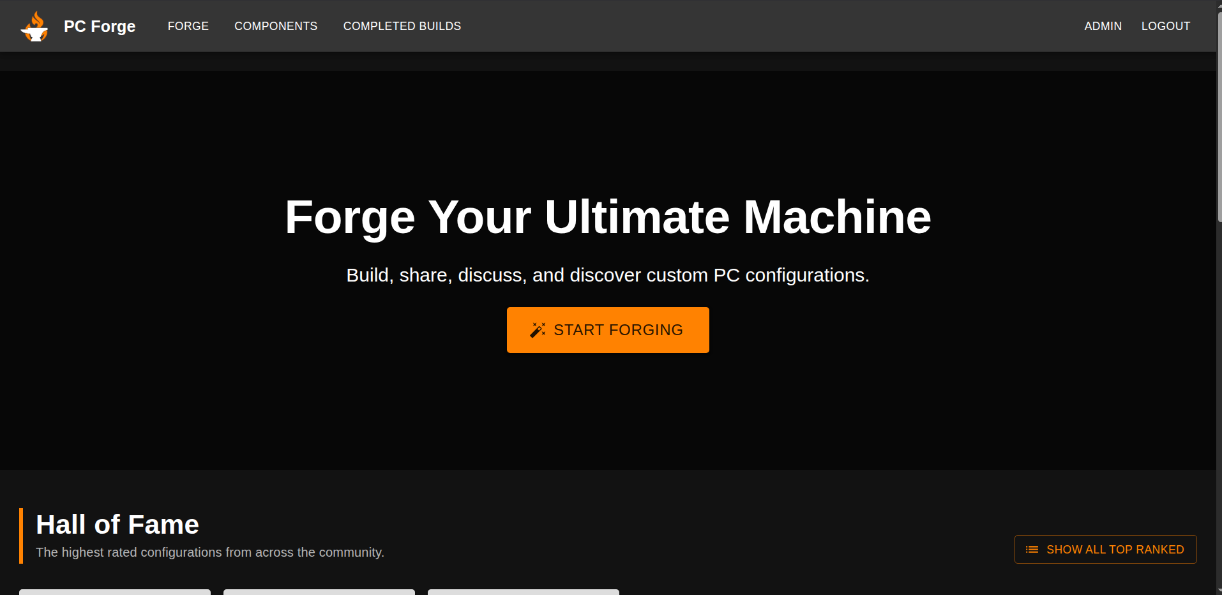This screenshot has width=1222, height=595.
Task: Log out using the Logout link
Action: coord(1165,26)
